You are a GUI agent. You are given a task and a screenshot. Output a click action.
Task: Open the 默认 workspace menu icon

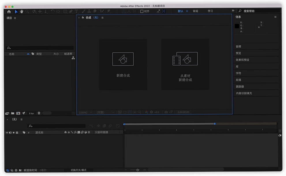(x=187, y=11)
